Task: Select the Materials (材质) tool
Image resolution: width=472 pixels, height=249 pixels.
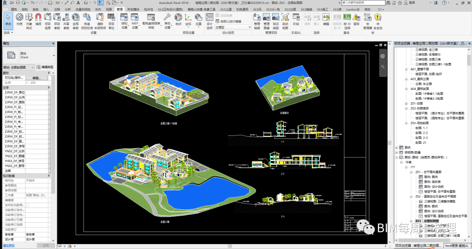Action: click(20, 20)
